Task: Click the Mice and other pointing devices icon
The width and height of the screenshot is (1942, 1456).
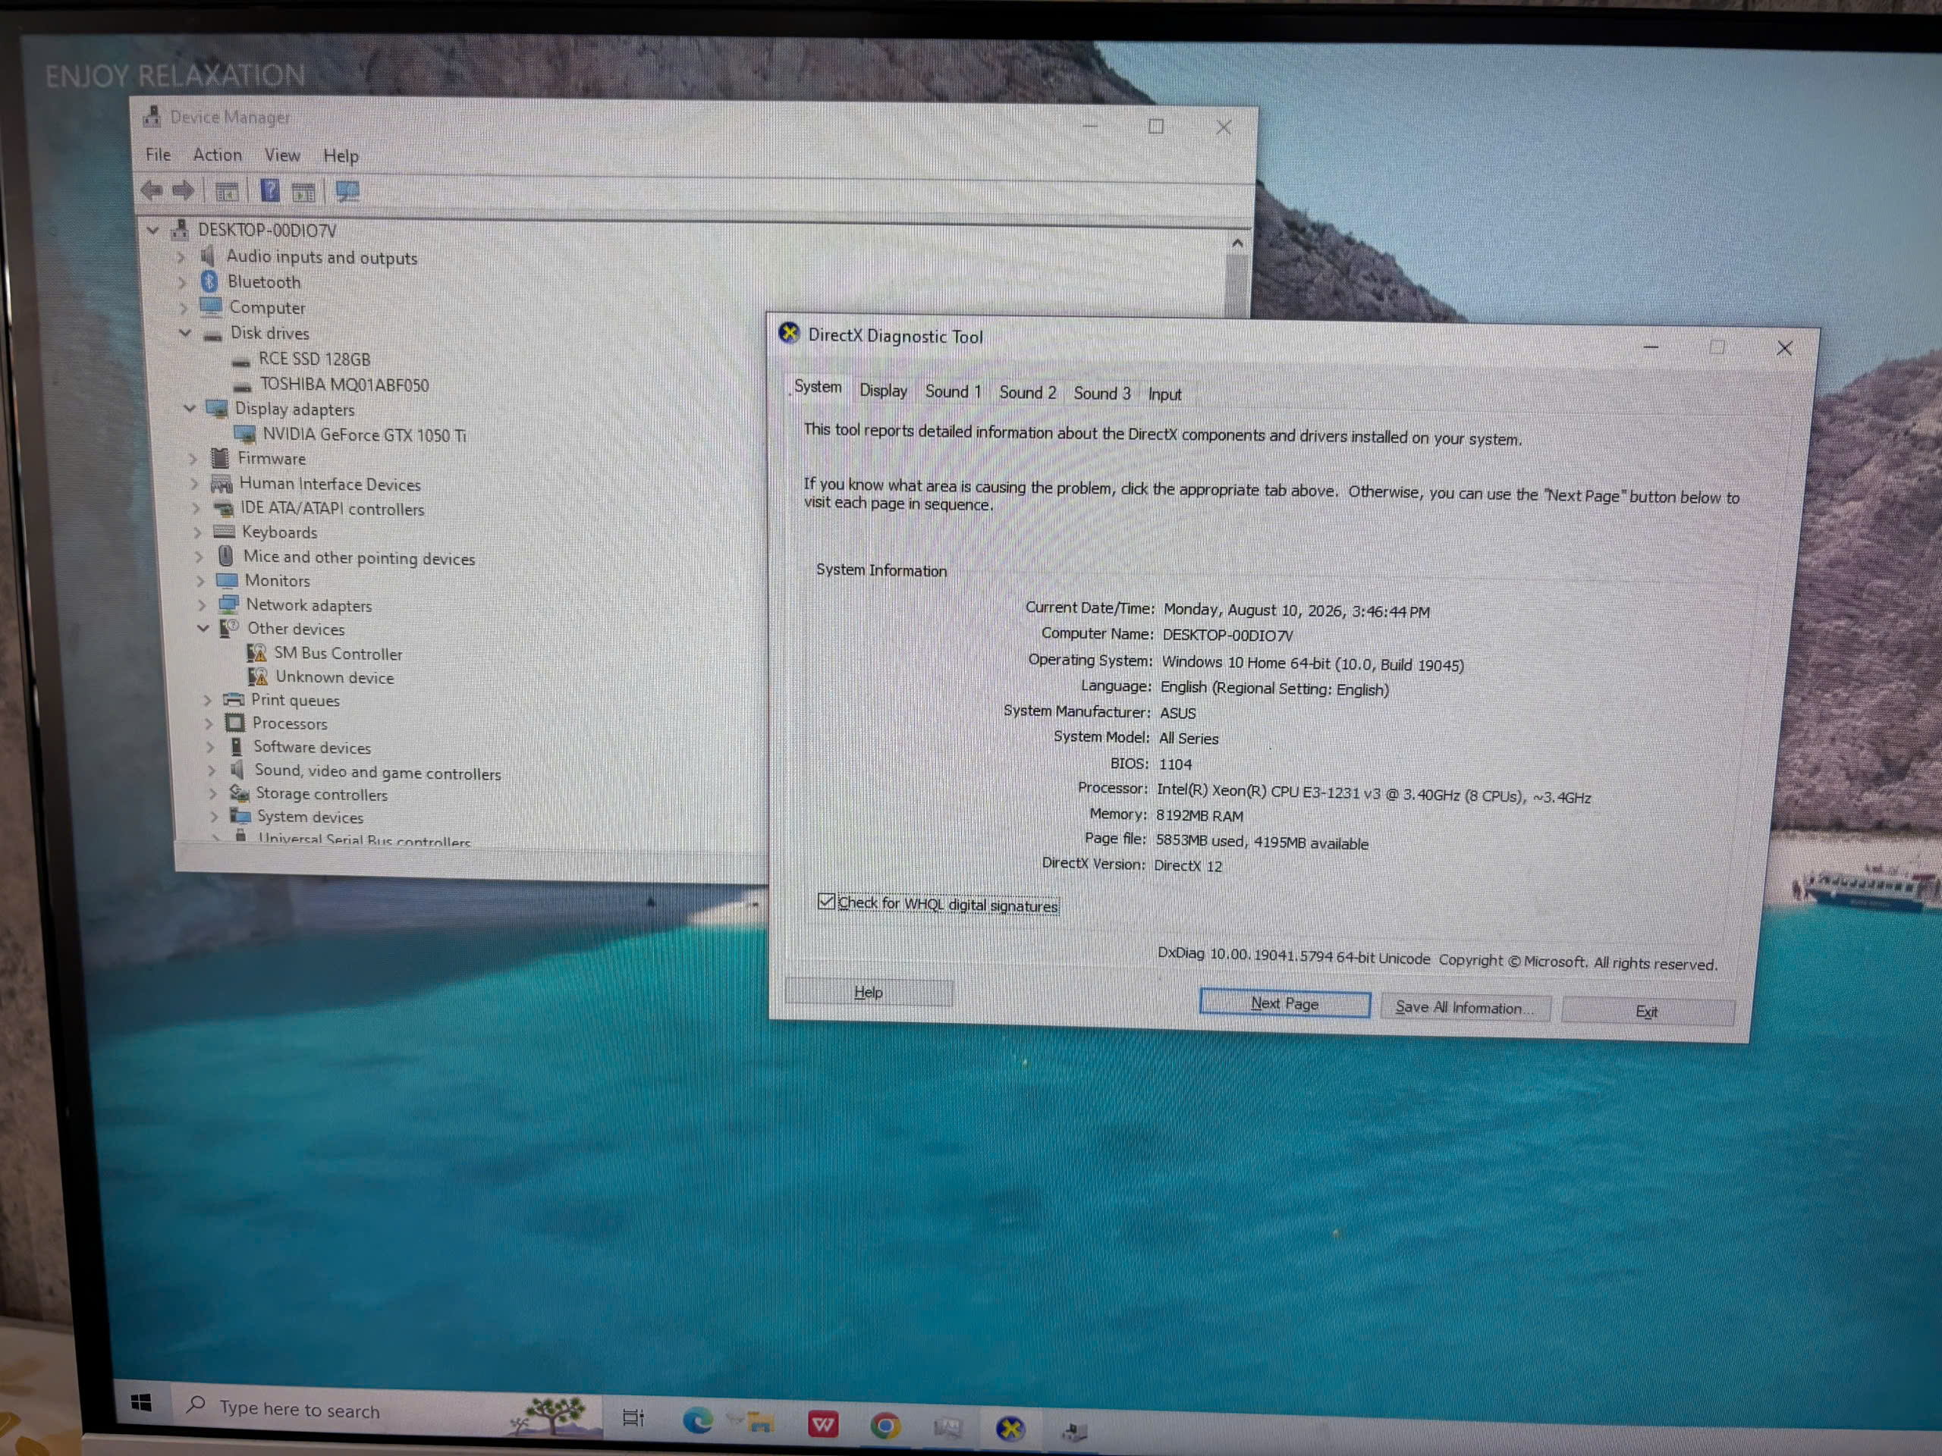Action: click(x=225, y=556)
